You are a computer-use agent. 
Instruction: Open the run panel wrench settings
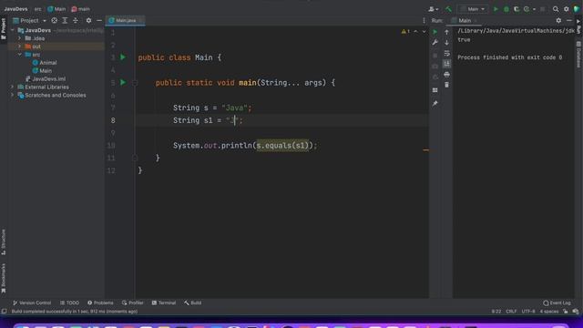[x=435, y=43]
